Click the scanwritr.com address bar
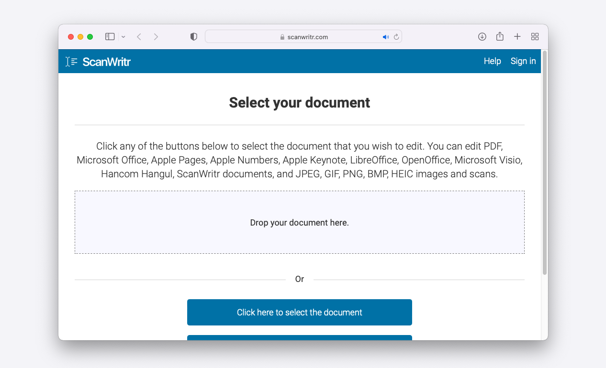The width and height of the screenshot is (606, 368). [x=303, y=37]
